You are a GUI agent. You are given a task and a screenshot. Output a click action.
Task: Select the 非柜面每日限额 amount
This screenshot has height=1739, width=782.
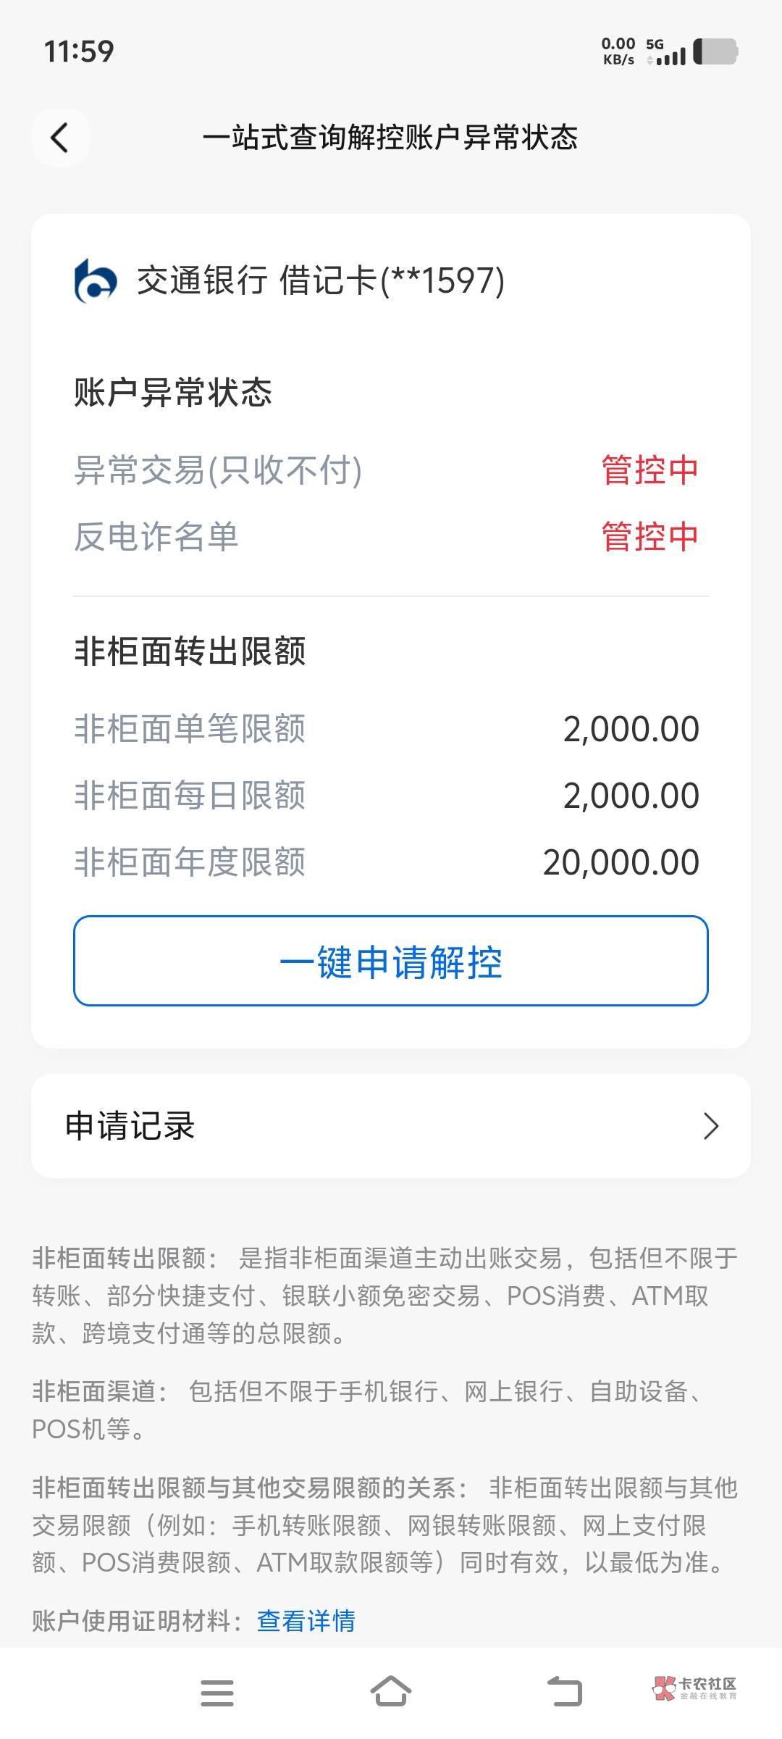point(631,796)
